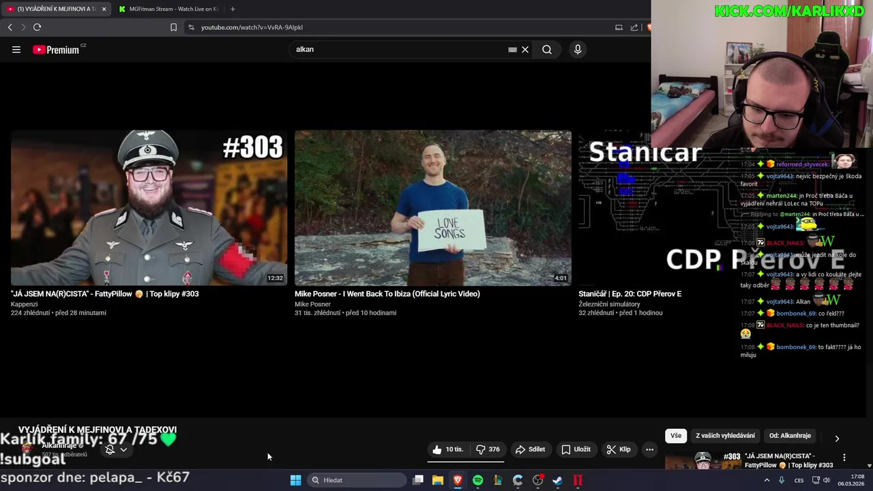The width and height of the screenshot is (873, 491).
Task: Open Steam from the taskbar
Action: 558,480
